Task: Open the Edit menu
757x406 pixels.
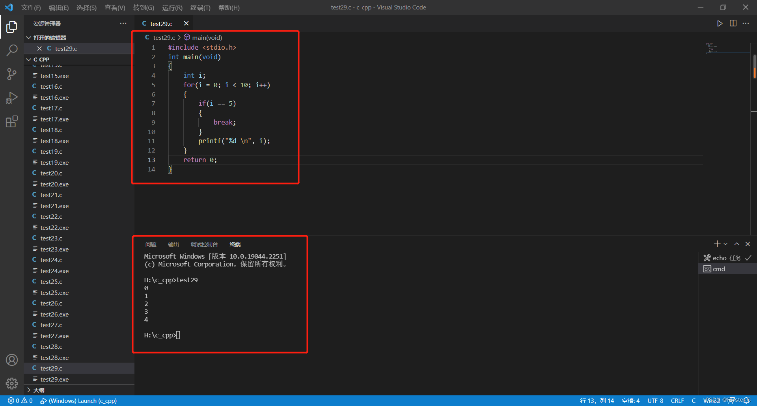Action: [58, 7]
